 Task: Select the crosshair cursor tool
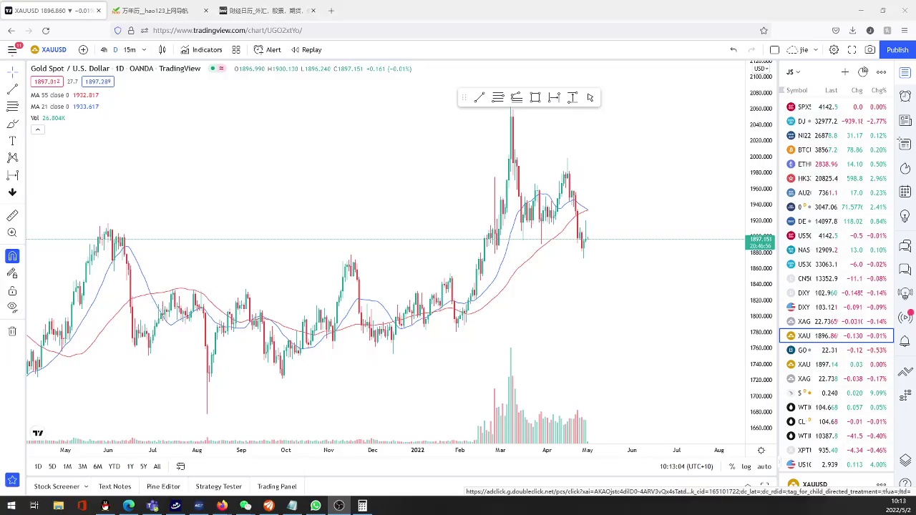click(x=12, y=72)
